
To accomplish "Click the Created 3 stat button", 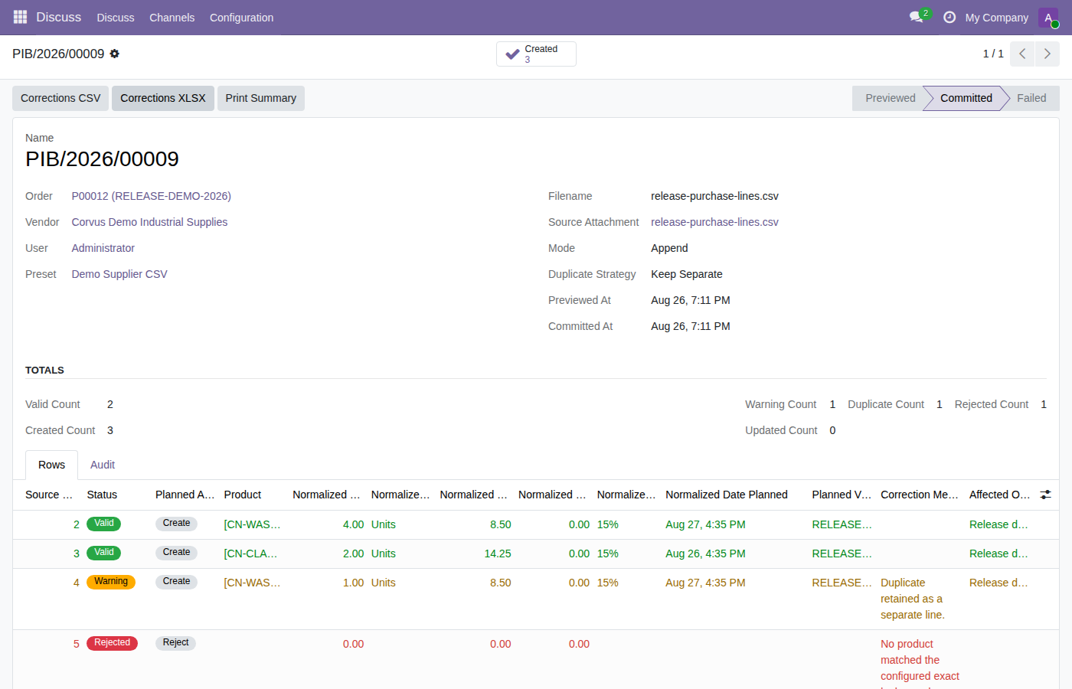I will pos(536,54).
